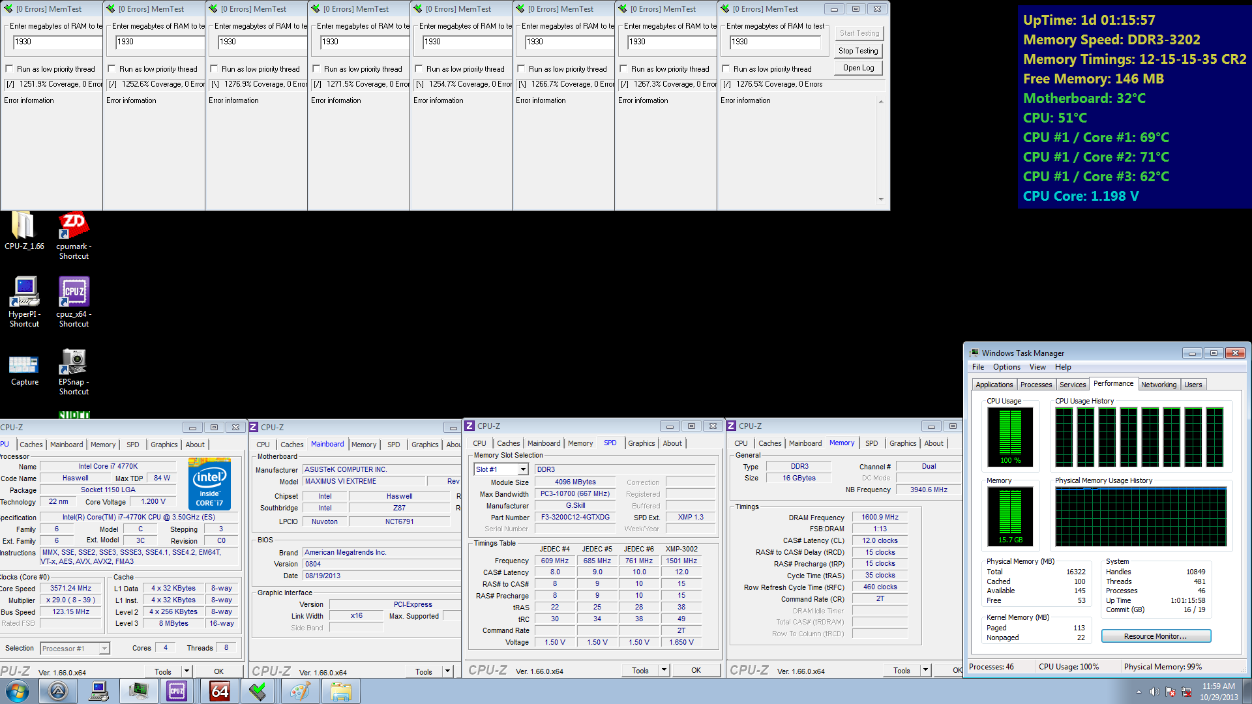
Task: Click the Show Desktop strip beside clock
Action: tap(1247, 692)
